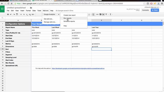The width and height of the screenshot is (164, 92).
Task: Select Schedule reports
Action: 74,21
